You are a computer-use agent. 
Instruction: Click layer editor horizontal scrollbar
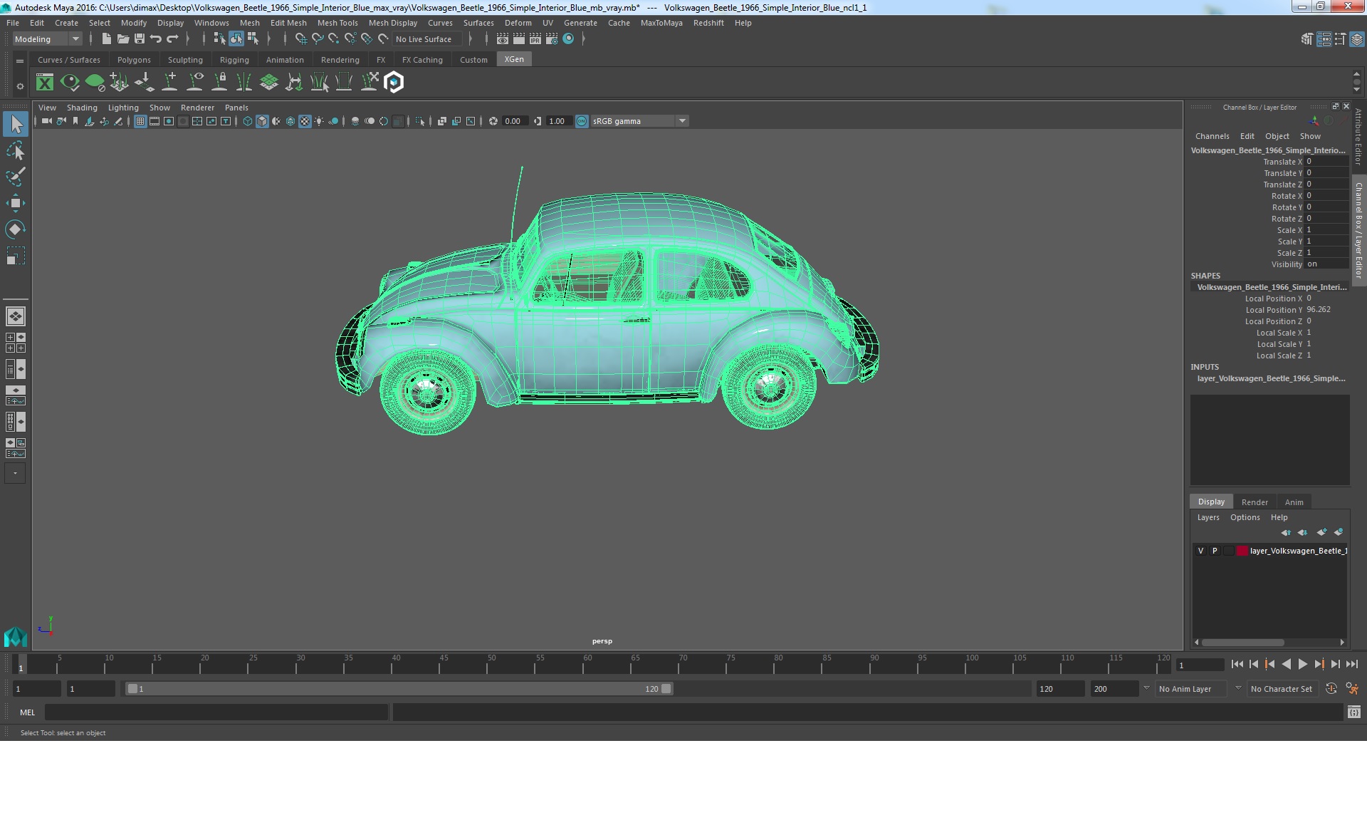1243,642
